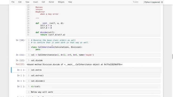Click the vertical scrollbar thumb
The image size is (173, 97).
coord(172,56)
